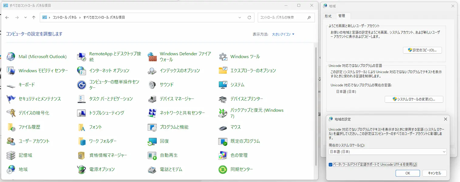Click キャンセル in 地域の設定 dialog
The width and height of the screenshot is (460, 182).
point(434,173)
